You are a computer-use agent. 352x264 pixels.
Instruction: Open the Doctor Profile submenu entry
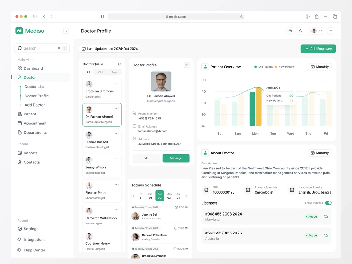point(36,96)
